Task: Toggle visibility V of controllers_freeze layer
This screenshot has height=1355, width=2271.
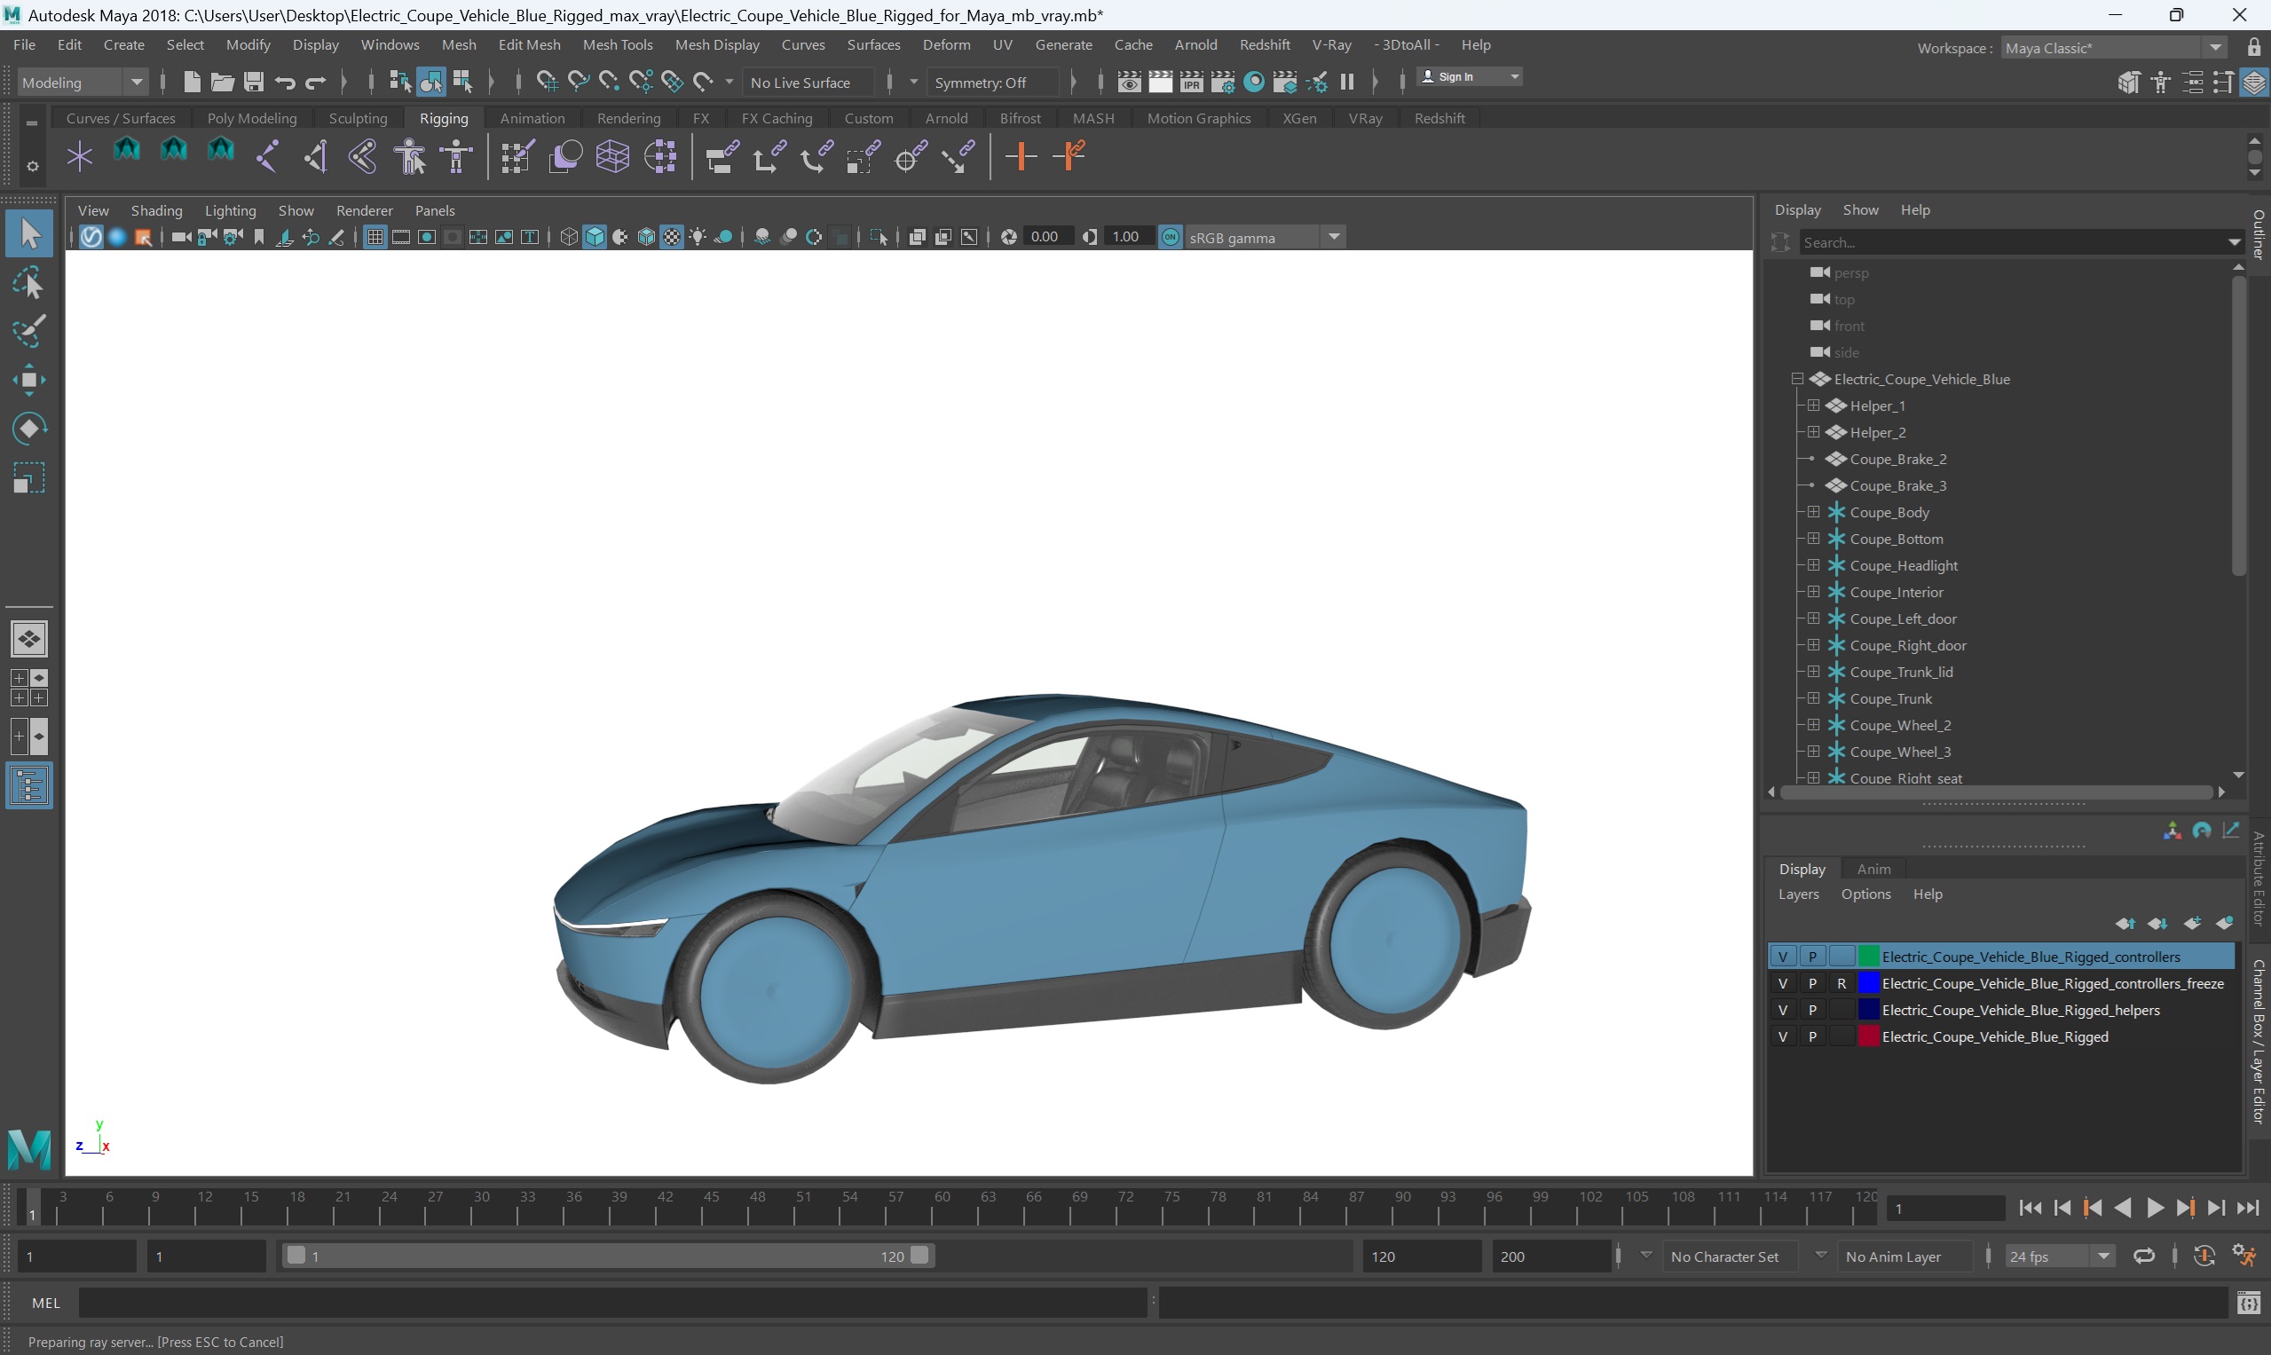Action: point(1783,983)
